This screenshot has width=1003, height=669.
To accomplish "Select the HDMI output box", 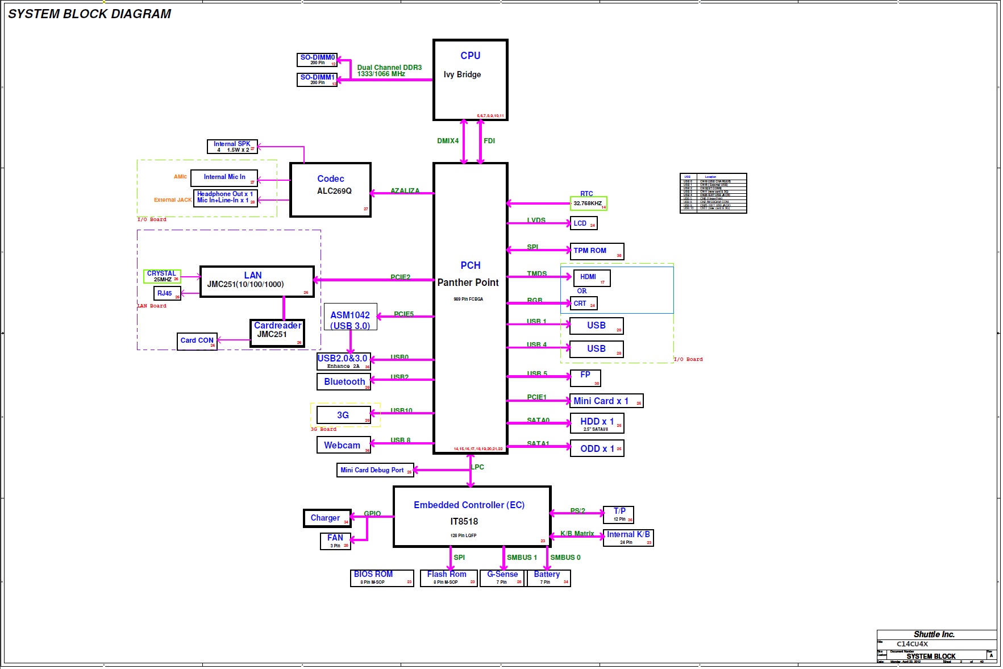I will point(592,278).
